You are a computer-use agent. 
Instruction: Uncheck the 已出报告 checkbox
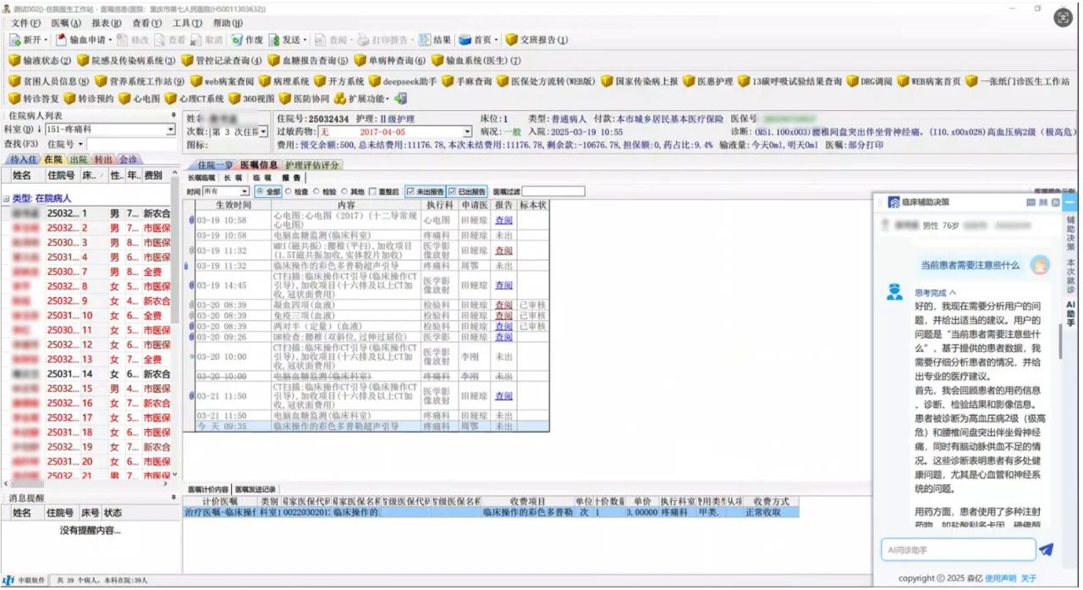click(x=452, y=190)
